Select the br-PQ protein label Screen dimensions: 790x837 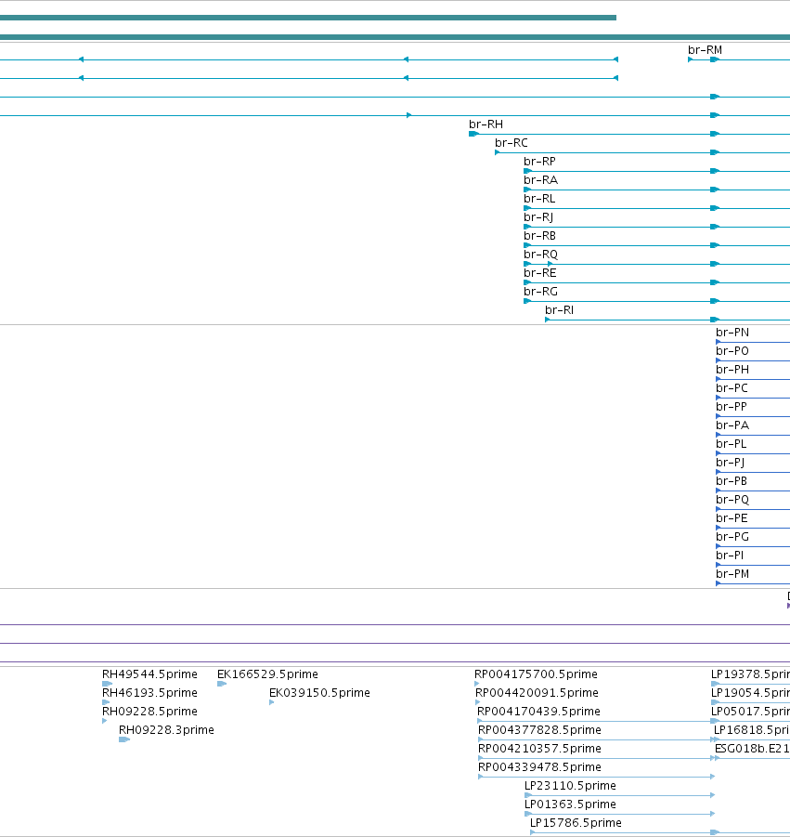[x=732, y=500]
